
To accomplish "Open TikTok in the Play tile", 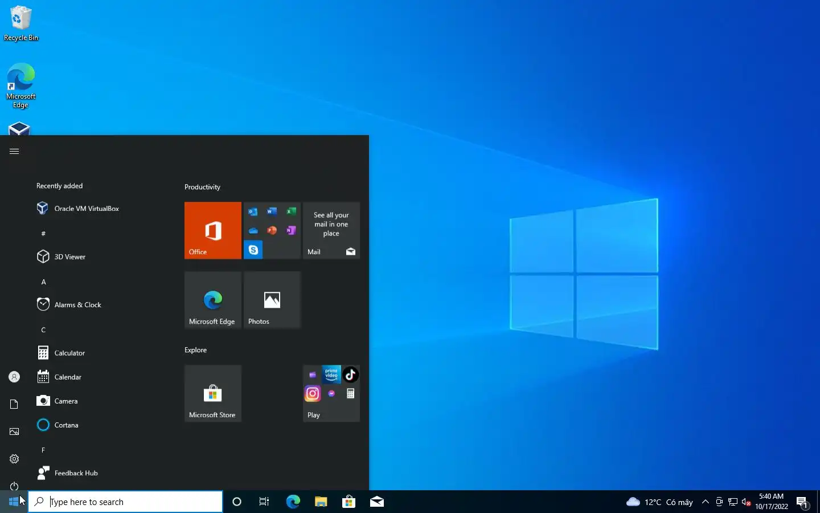I will (351, 374).
